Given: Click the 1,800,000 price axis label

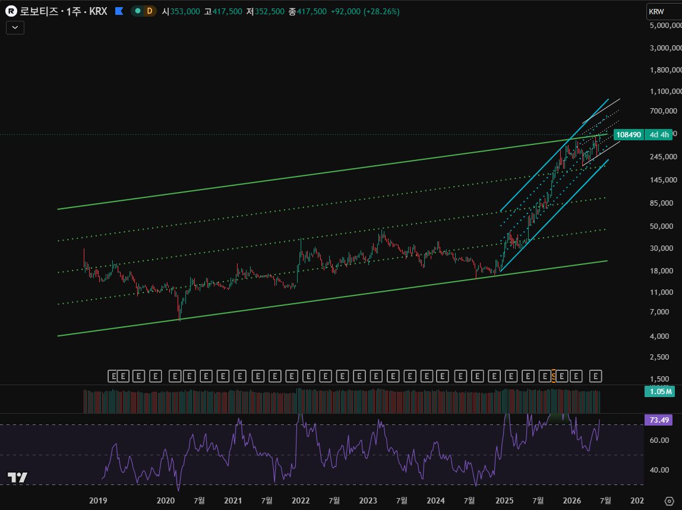Looking at the screenshot, I should click(665, 70).
